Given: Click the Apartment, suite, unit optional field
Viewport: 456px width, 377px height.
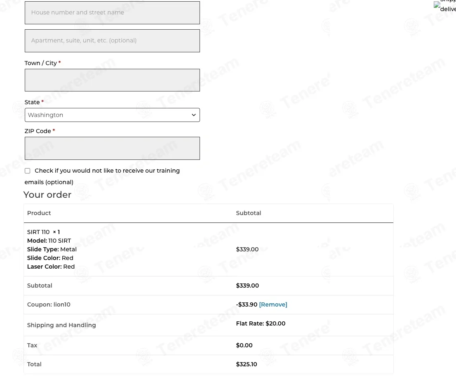Looking at the screenshot, I should [x=112, y=41].
